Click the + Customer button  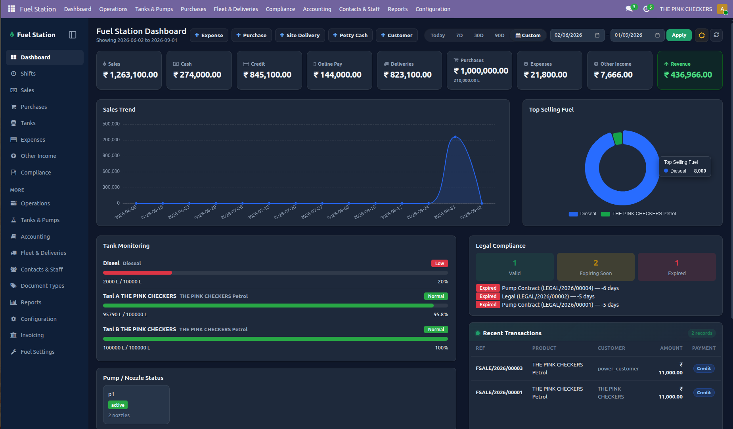coord(397,35)
